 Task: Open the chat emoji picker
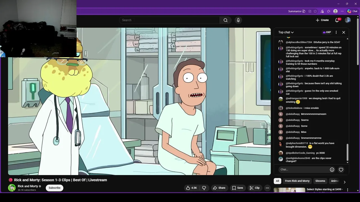click(x=332, y=169)
